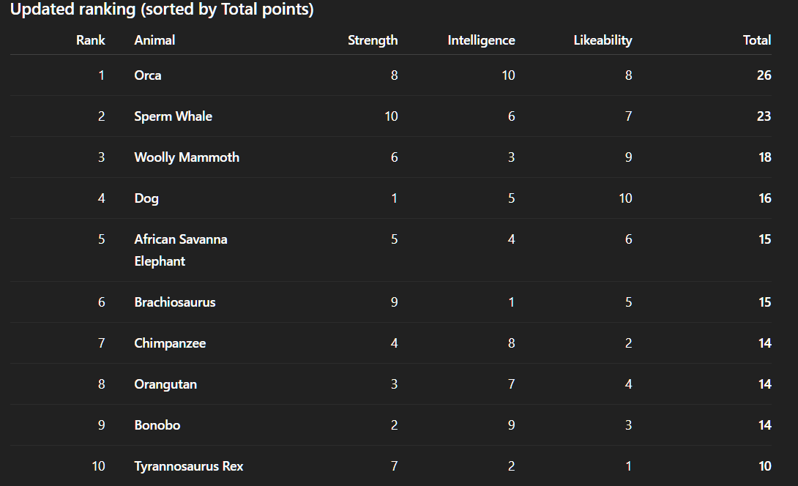Viewport: 798px width, 486px height.
Task: Click the Chimpanzee name cell
Action: point(170,343)
